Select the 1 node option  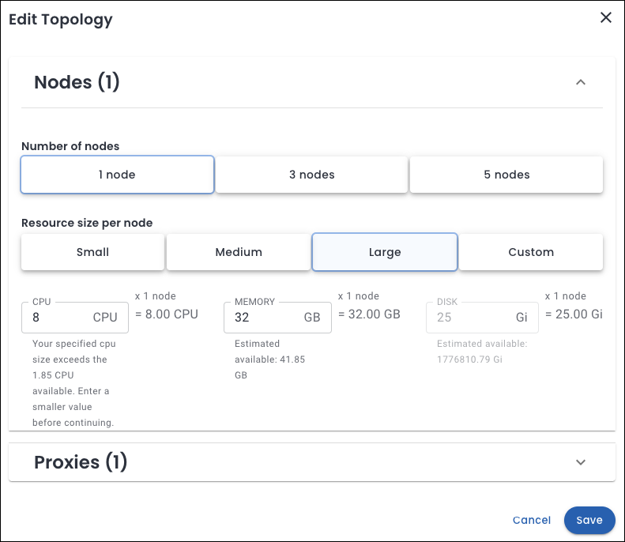pyautogui.click(x=117, y=175)
